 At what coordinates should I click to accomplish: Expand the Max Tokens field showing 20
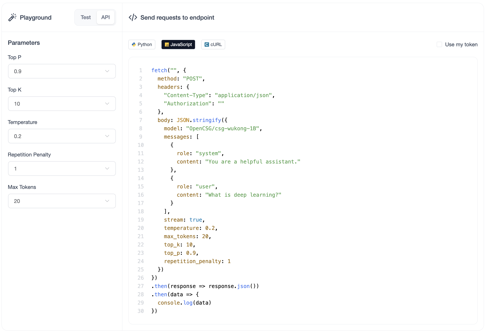click(62, 201)
